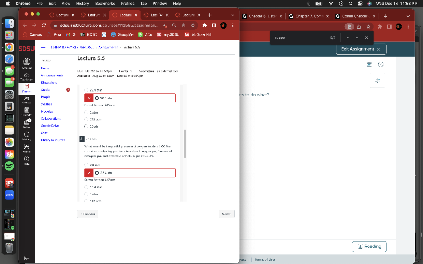Click the audio speaker button in back window
This screenshot has width=423, height=264.
pos(378,81)
